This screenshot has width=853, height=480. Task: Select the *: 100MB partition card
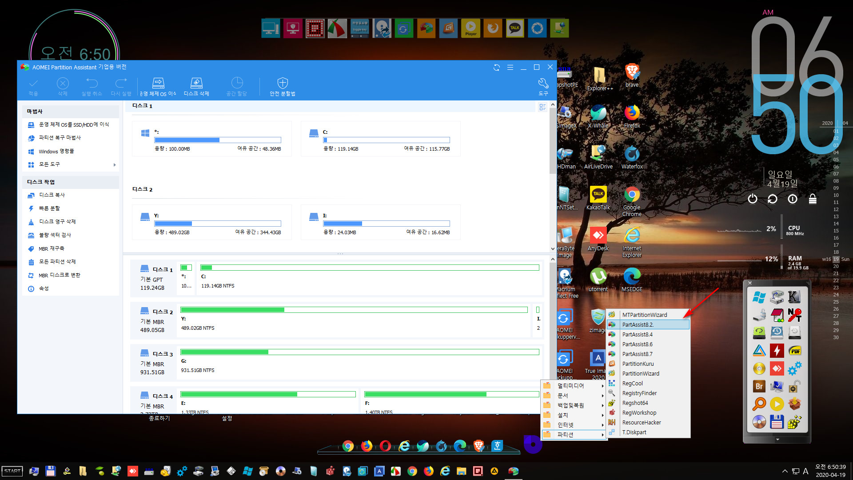point(212,139)
